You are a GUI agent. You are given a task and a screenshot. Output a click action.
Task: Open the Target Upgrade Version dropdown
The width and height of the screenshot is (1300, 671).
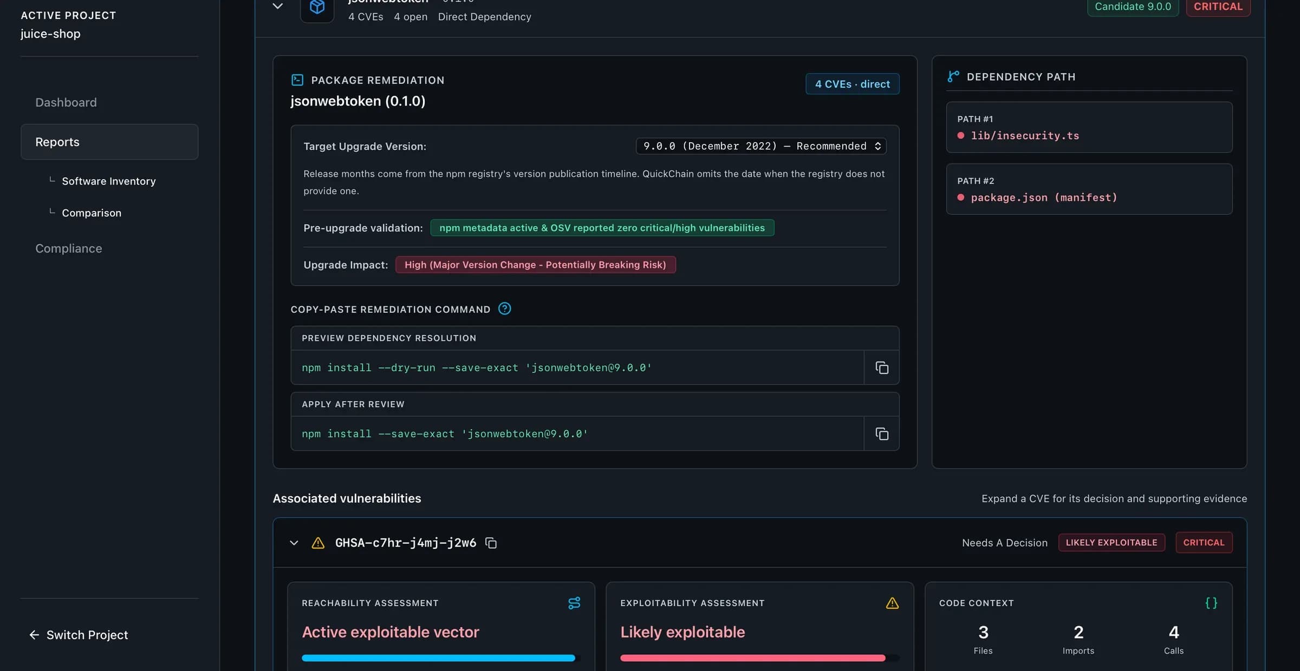coord(761,146)
